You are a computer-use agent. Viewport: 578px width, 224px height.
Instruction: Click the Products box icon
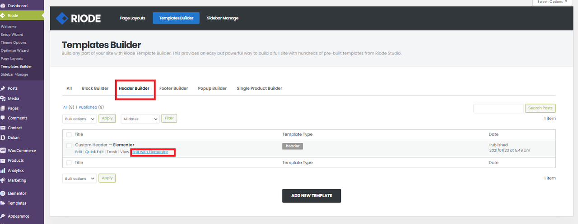coord(3,160)
